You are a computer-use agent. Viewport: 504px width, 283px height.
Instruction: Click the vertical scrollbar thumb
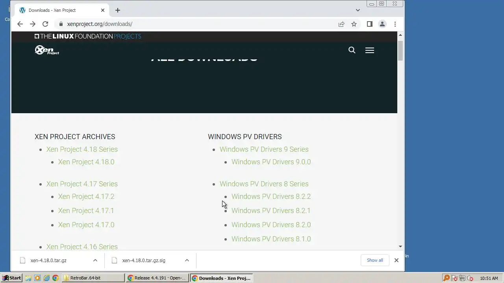[400, 50]
